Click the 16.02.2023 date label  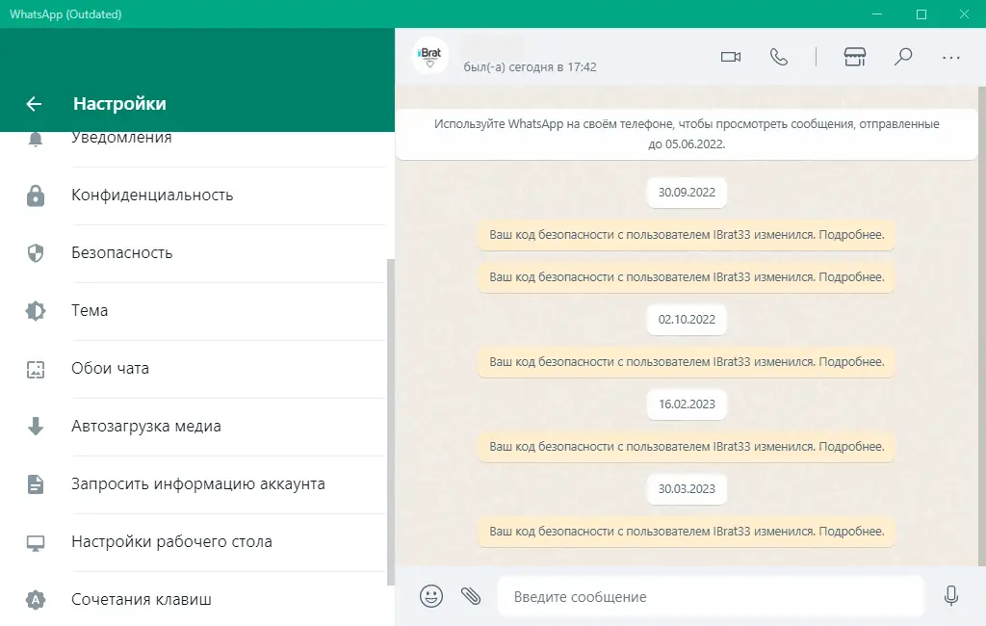(687, 404)
